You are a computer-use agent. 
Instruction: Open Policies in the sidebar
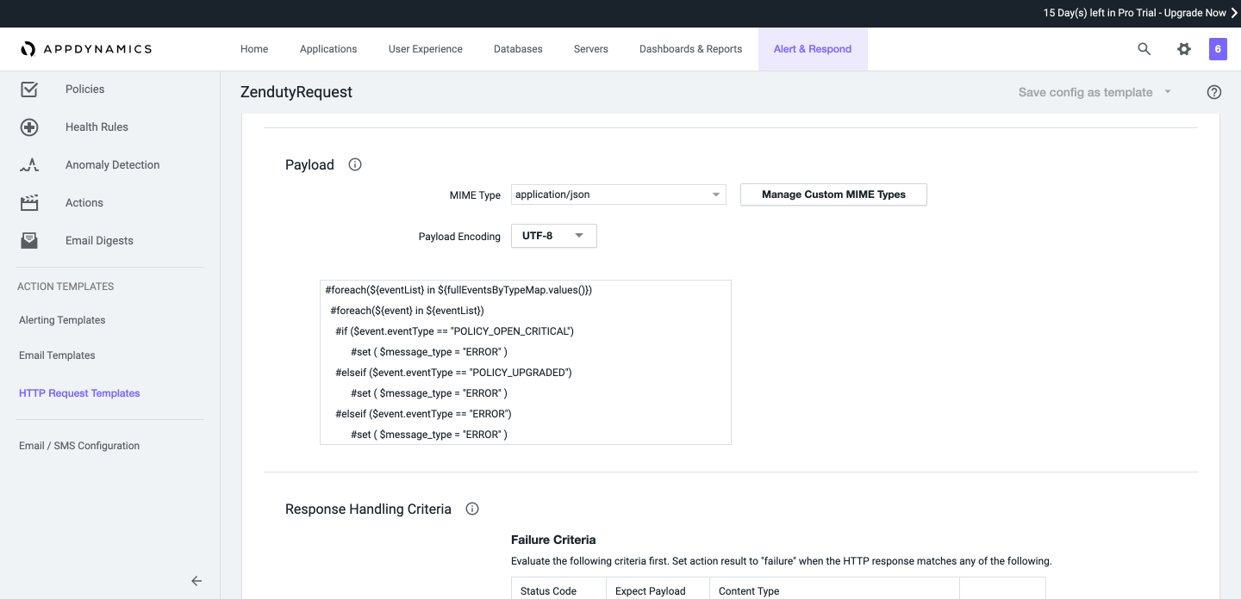85,90
